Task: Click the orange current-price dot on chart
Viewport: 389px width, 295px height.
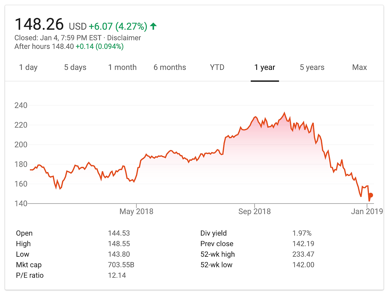Action: (x=370, y=195)
